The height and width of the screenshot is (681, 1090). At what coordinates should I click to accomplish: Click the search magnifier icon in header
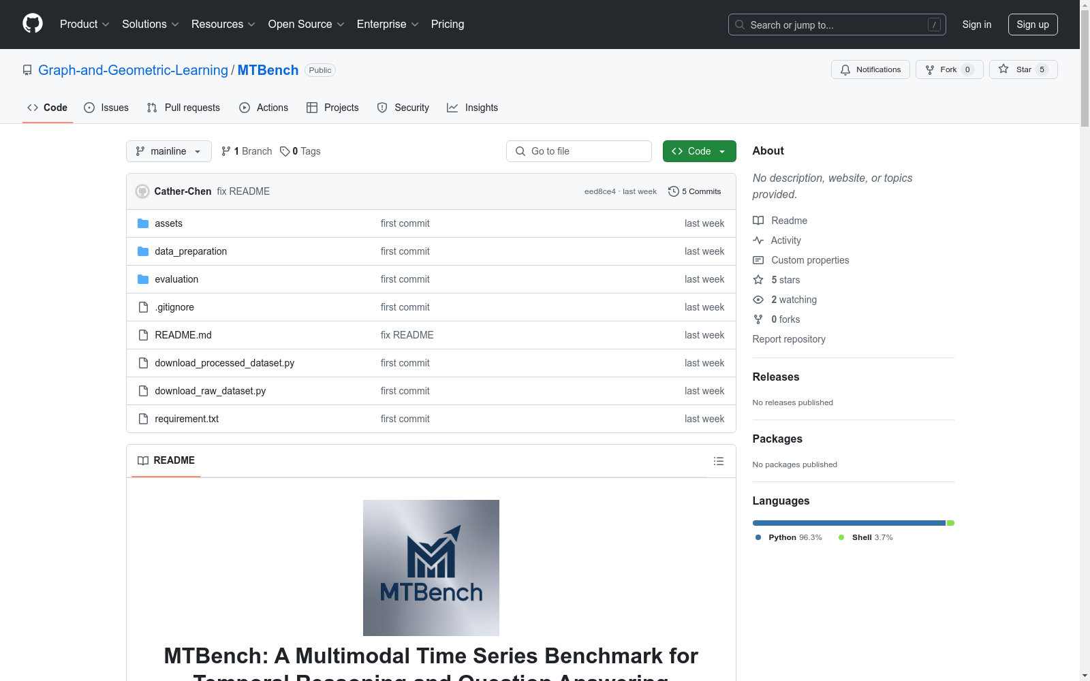[740, 25]
